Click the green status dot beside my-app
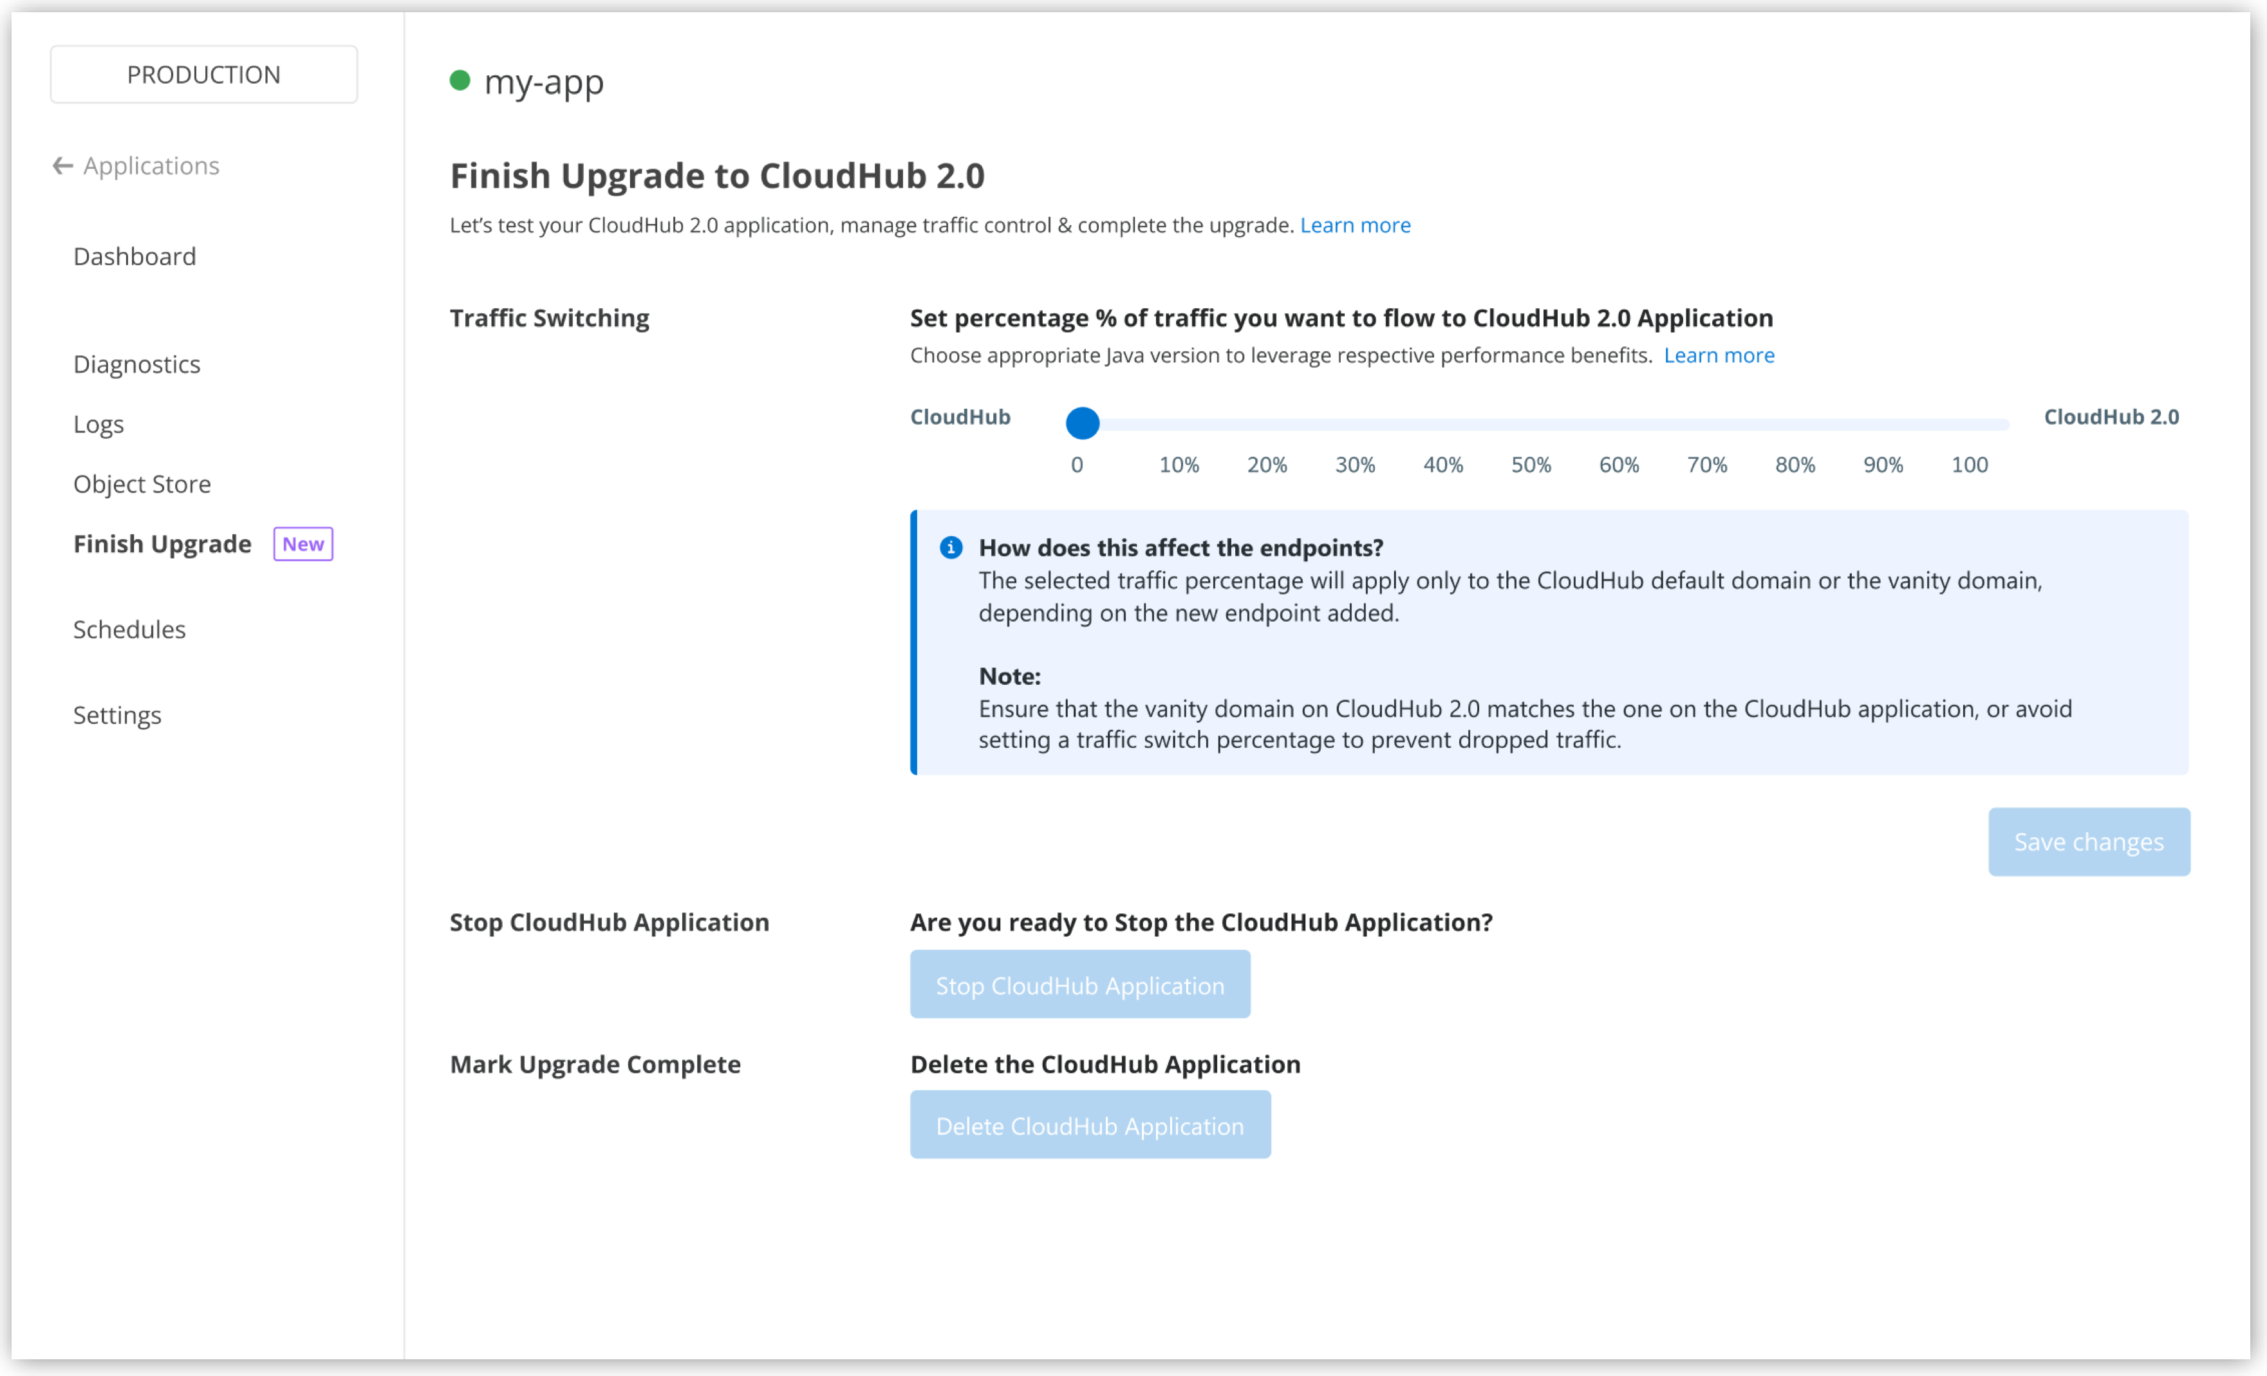 coord(461,82)
